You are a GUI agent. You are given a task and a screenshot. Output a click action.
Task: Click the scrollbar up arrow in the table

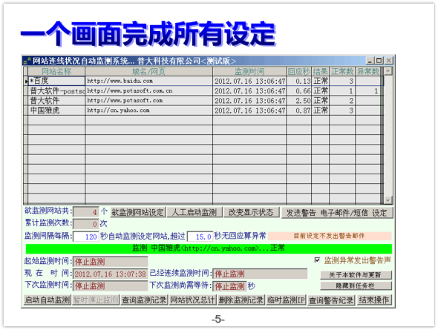tap(388, 71)
